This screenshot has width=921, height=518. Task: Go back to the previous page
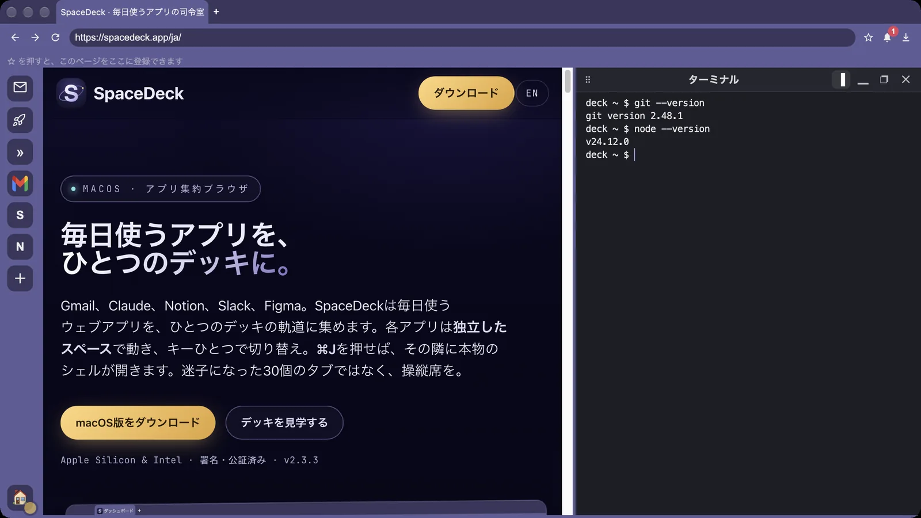[x=15, y=37]
